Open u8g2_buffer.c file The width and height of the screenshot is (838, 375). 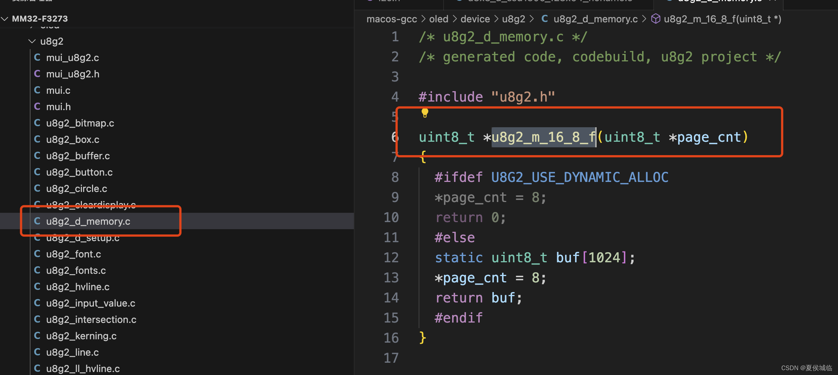pos(78,156)
